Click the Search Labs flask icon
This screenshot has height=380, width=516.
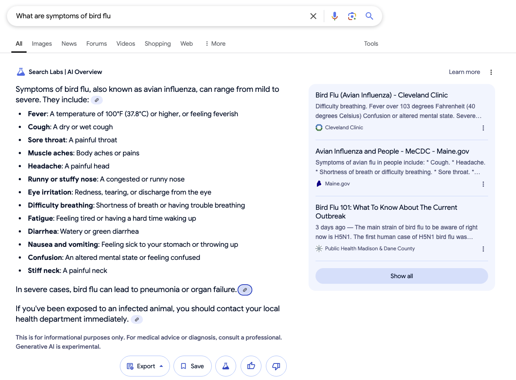[20, 72]
